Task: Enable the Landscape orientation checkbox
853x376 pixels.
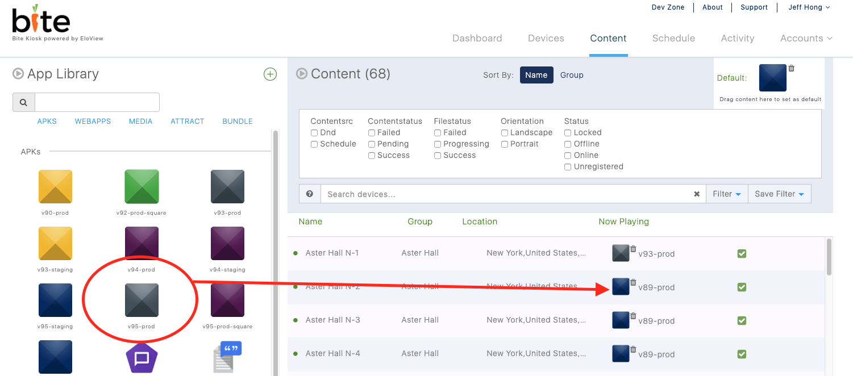Action: tap(505, 133)
